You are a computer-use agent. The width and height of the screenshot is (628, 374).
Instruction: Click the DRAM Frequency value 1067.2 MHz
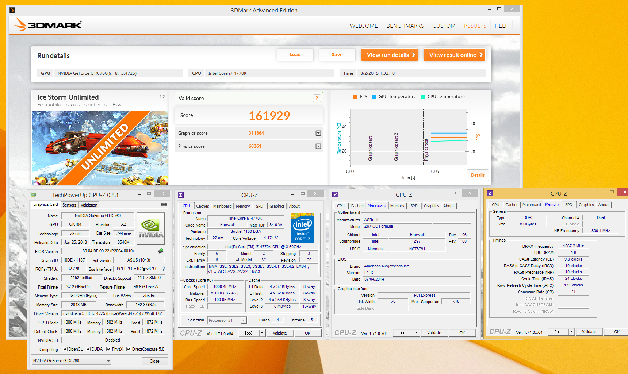pos(573,246)
